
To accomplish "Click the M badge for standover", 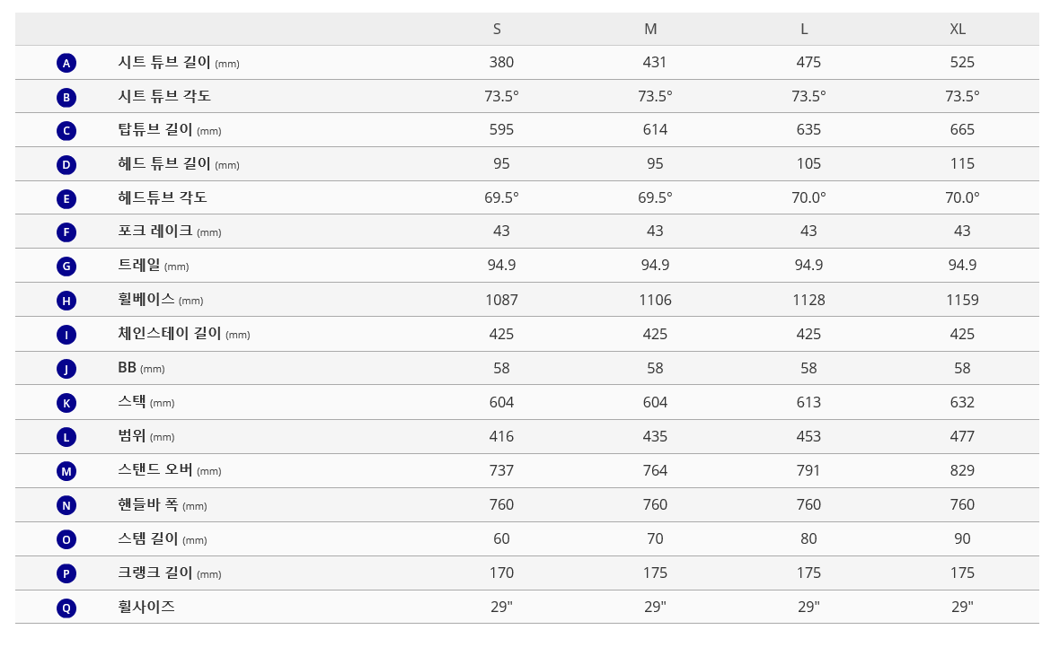I will point(66,471).
